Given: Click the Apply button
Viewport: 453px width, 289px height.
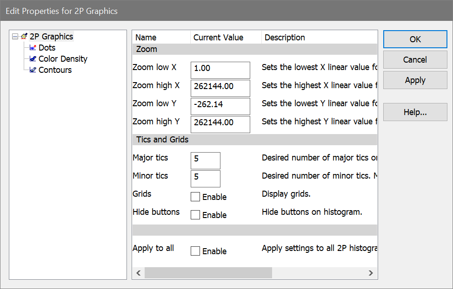Looking at the screenshot, I should coord(415,80).
